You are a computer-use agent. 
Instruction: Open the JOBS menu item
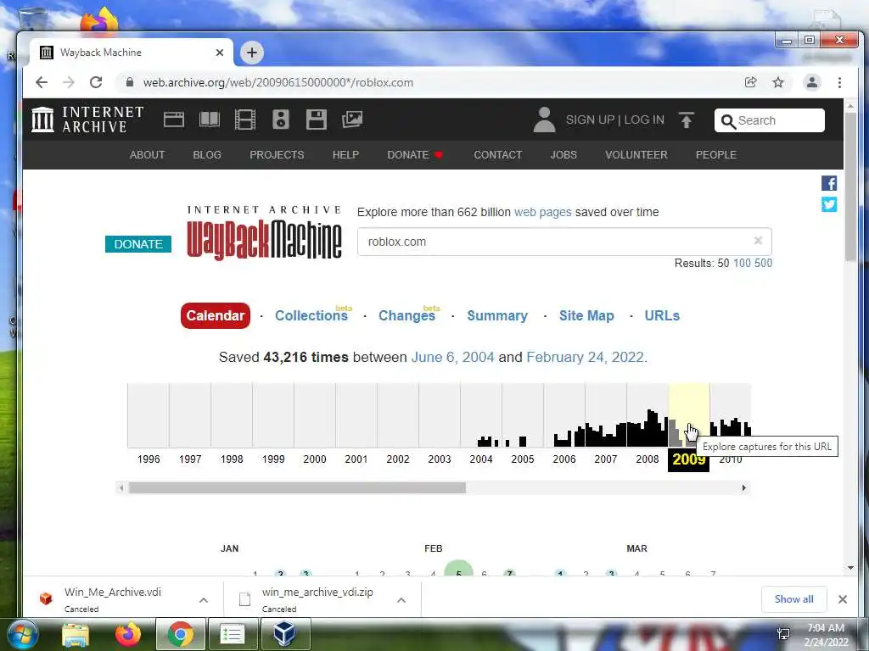563,155
